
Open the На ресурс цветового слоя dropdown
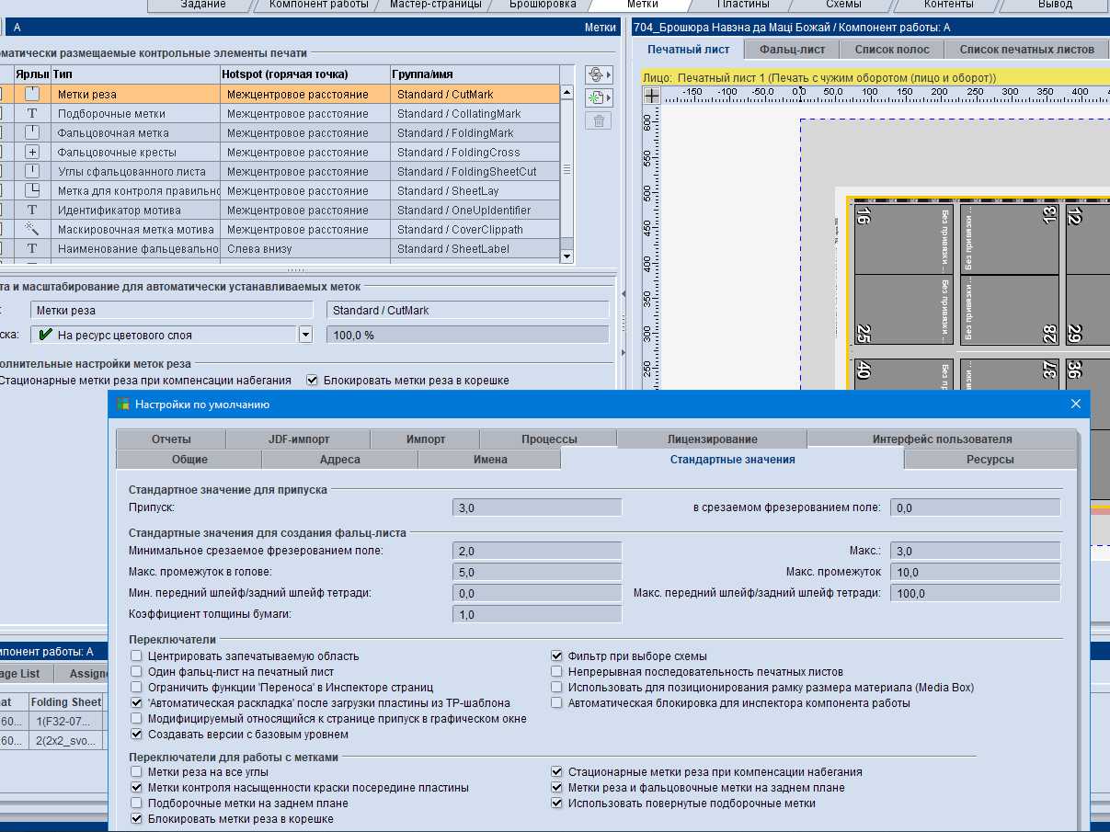(306, 336)
